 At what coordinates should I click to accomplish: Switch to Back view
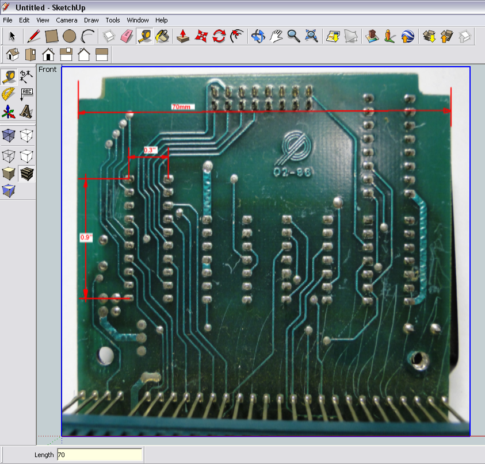(x=84, y=55)
